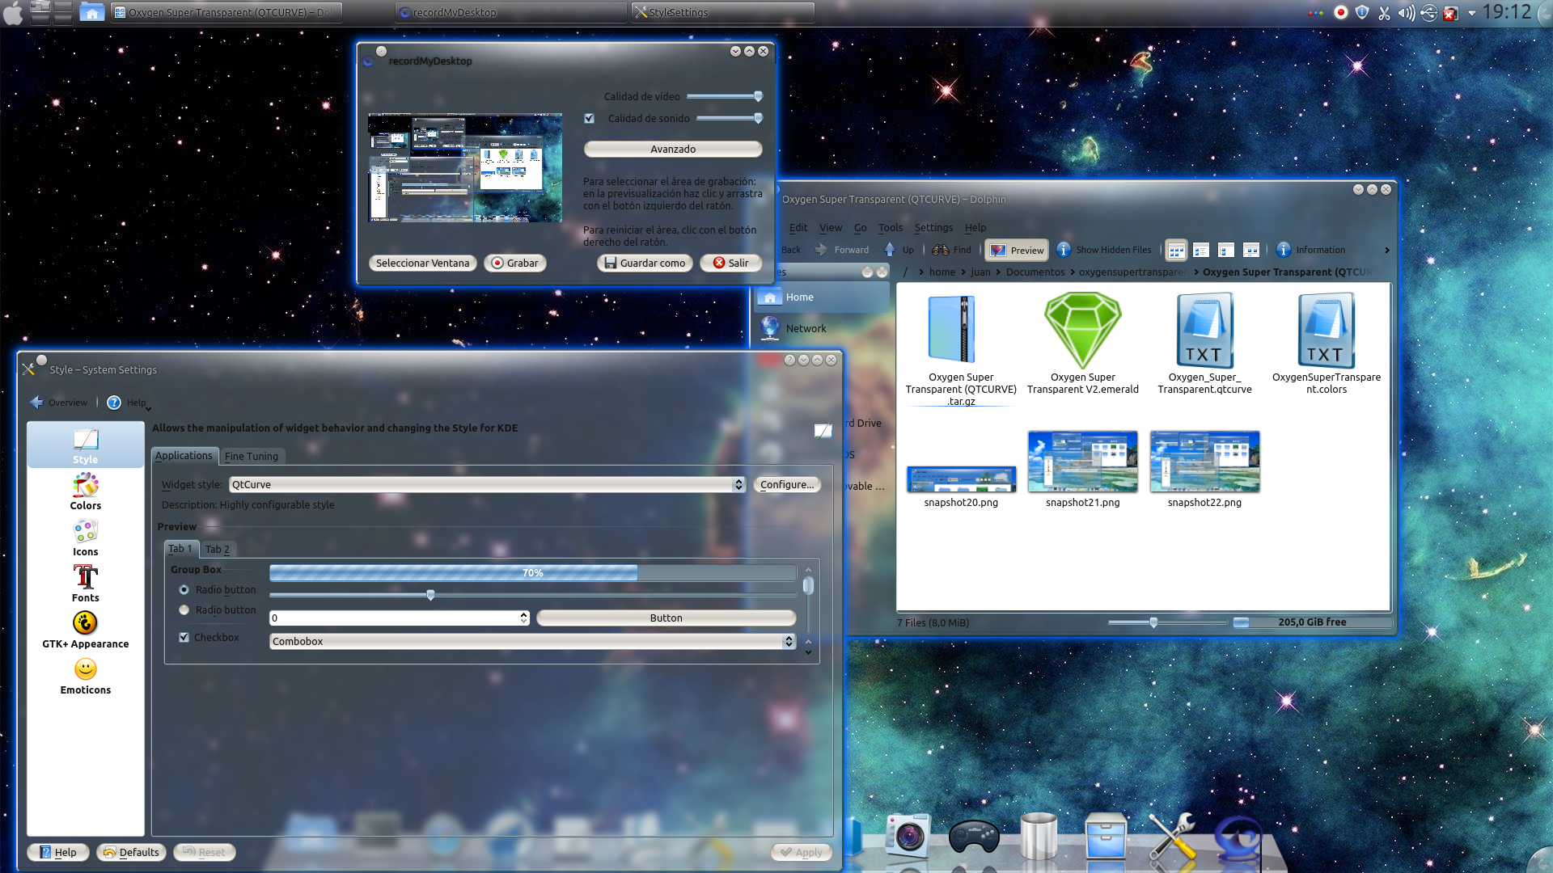
Task: Open the Icons module in sidebar
Action: click(85, 538)
